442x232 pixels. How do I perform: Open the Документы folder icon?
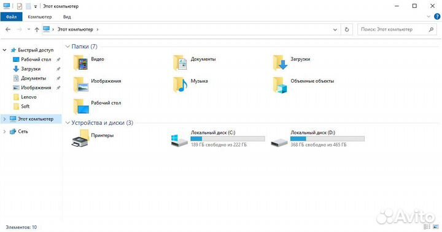click(180, 62)
